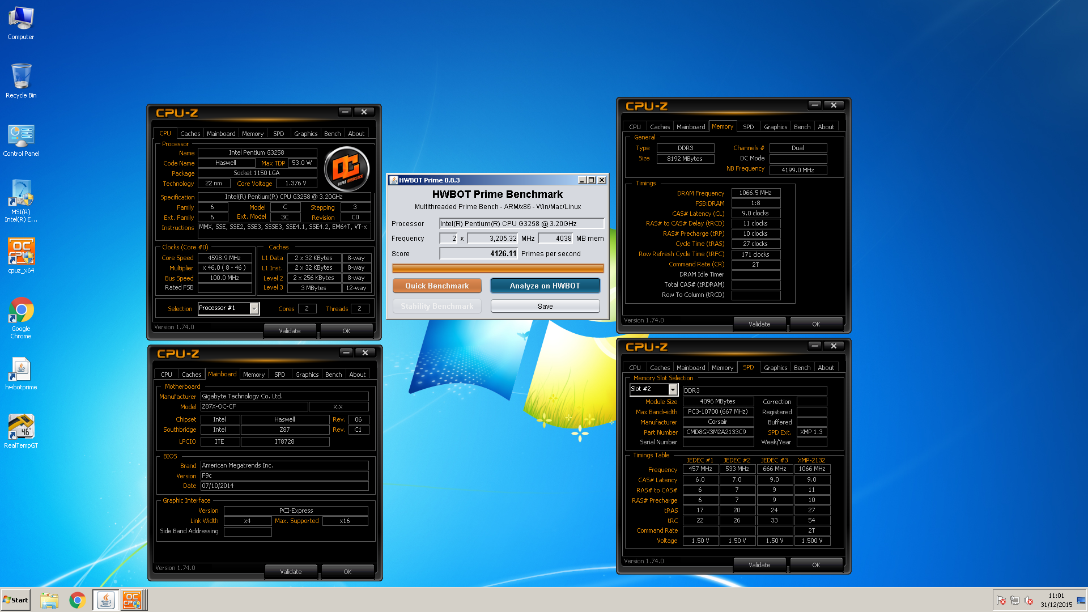The height and width of the screenshot is (612, 1088).
Task: Click the frequency field showing 3,205.32
Action: click(x=493, y=239)
